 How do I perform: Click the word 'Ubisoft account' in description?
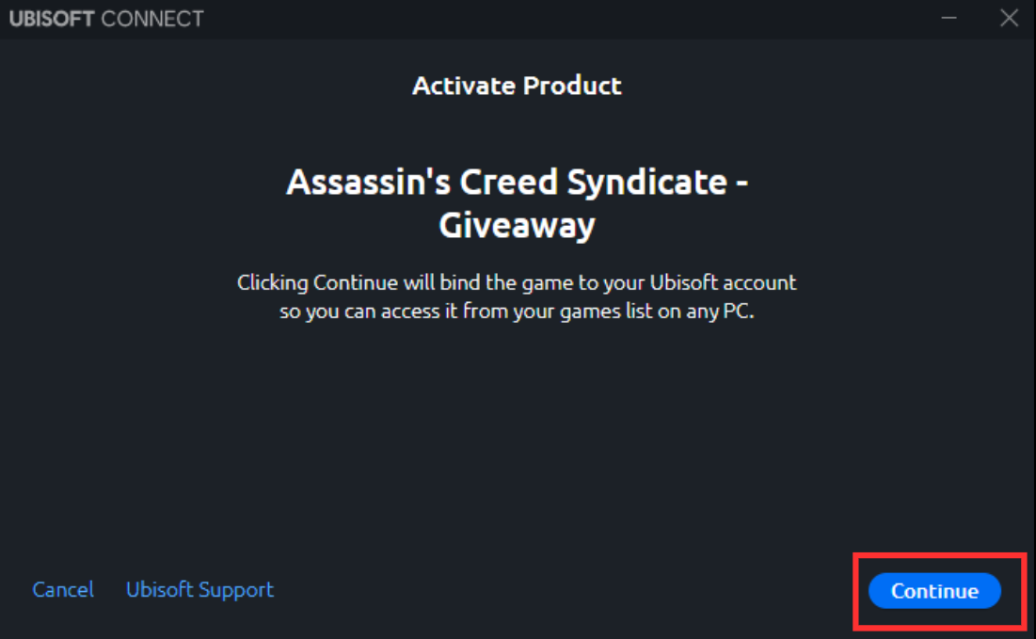[x=723, y=282]
